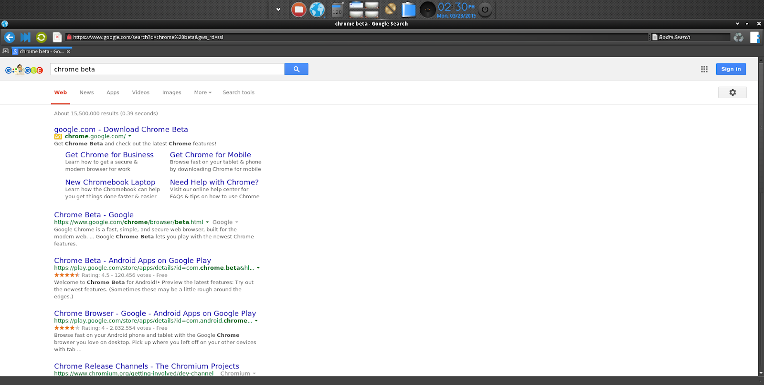Open the Google apps grid icon
This screenshot has width=764, height=385.
coord(704,69)
